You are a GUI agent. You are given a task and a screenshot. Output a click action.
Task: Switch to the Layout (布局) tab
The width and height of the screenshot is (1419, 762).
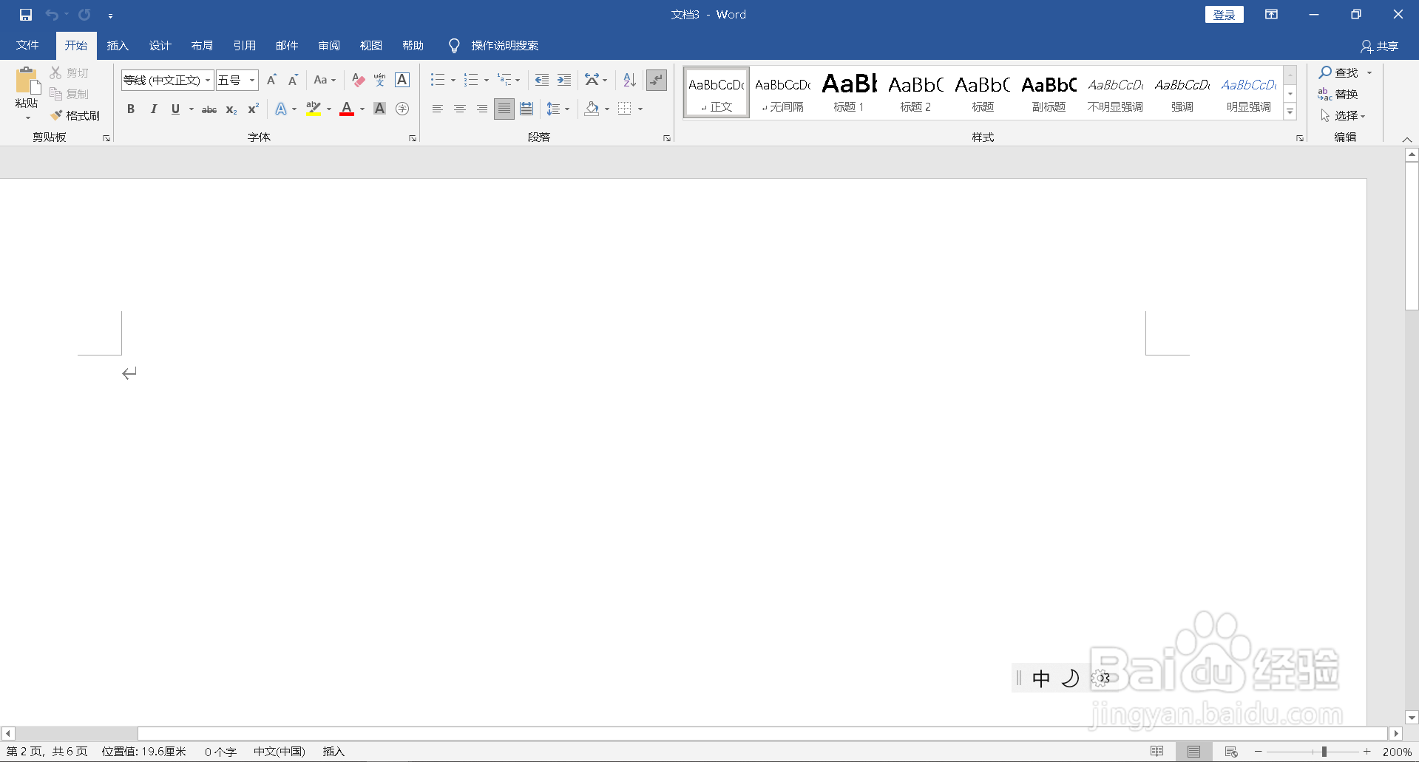coord(202,46)
